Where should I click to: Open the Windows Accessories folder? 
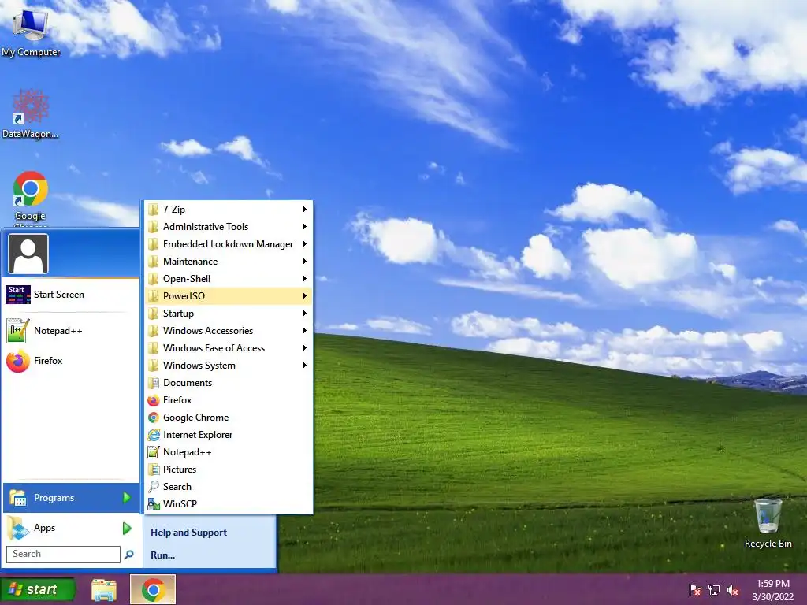point(228,331)
